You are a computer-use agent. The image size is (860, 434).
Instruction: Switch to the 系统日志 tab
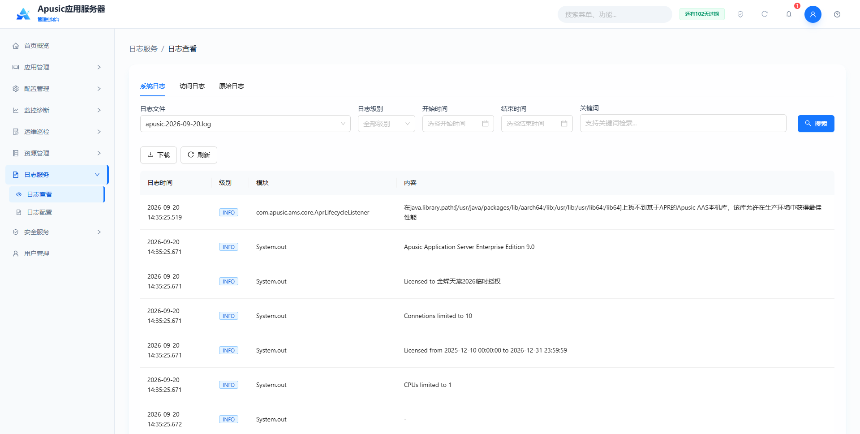(153, 86)
